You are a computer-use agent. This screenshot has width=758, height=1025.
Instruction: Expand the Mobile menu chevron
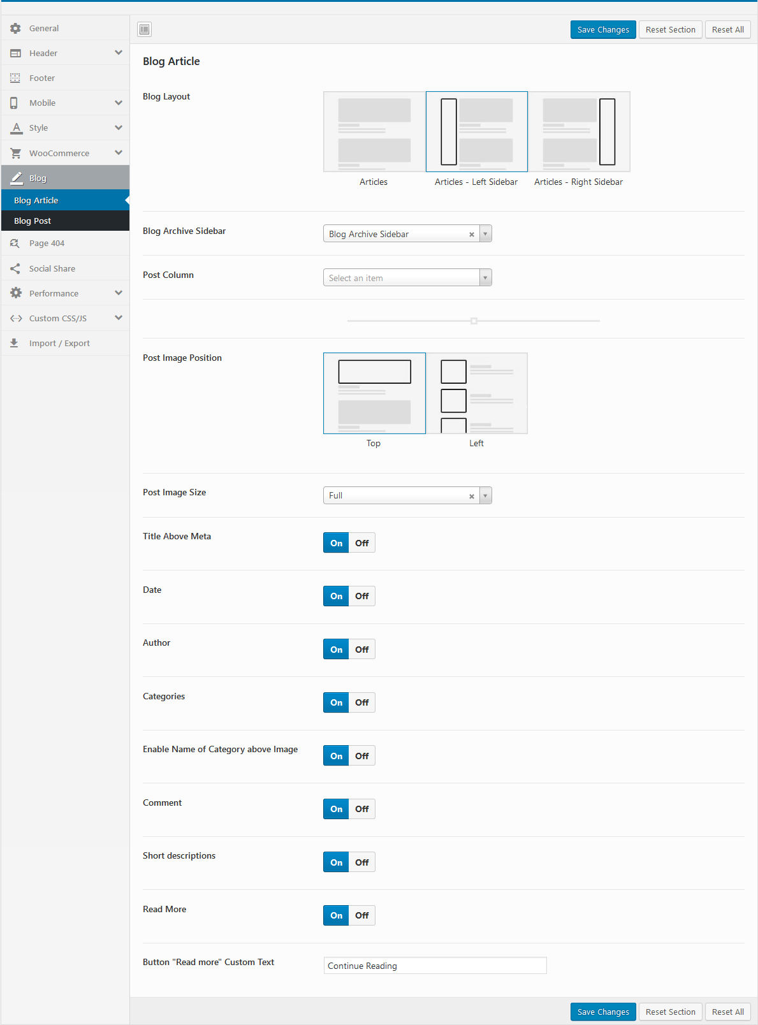pos(119,102)
